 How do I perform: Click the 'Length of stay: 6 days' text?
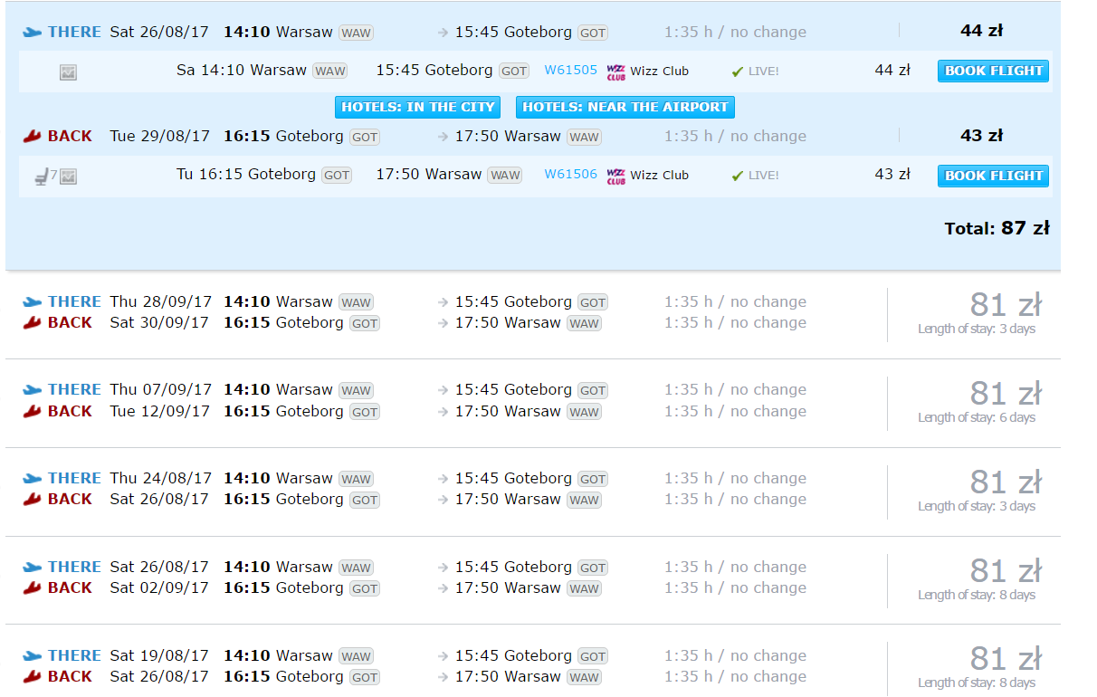[977, 417]
